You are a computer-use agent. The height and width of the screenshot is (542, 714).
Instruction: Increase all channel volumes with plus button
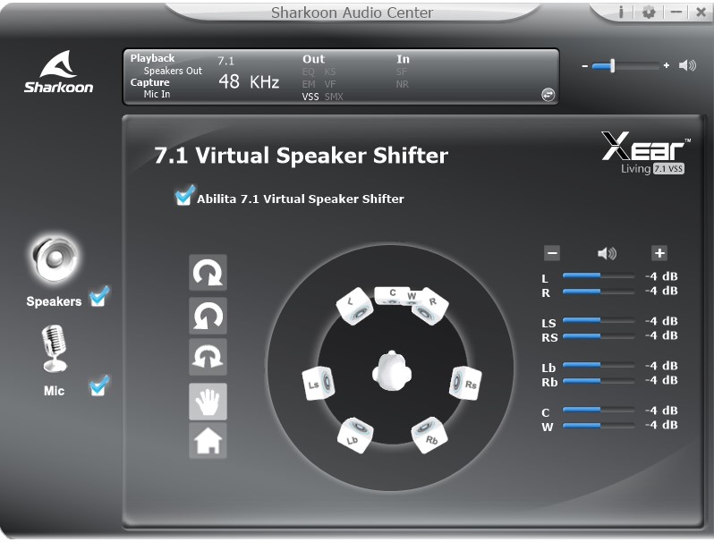coord(659,253)
